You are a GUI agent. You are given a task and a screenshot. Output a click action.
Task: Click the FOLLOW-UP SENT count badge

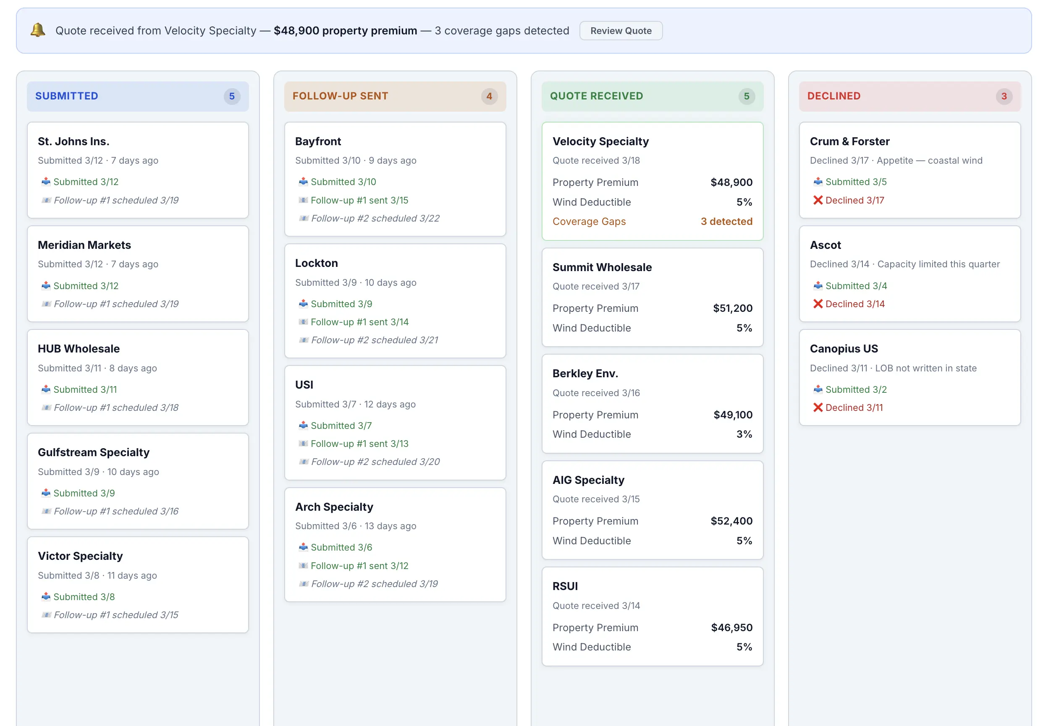pyautogui.click(x=489, y=96)
